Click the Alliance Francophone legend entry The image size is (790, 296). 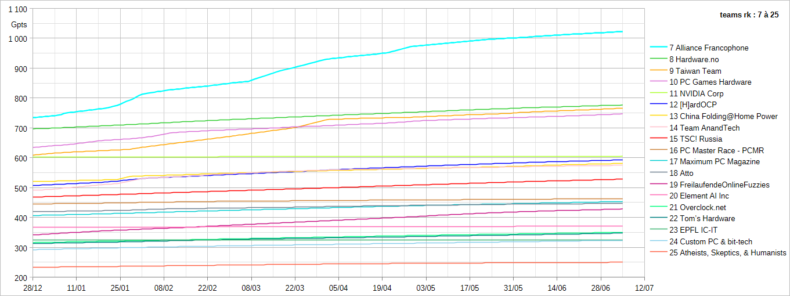pyautogui.click(x=699, y=48)
